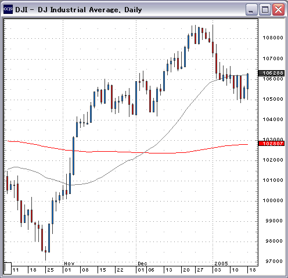Viewport: 288px width, 278px height.
Task: Click the date label 15 on time axis
Action: pyautogui.click(x=103, y=270)
